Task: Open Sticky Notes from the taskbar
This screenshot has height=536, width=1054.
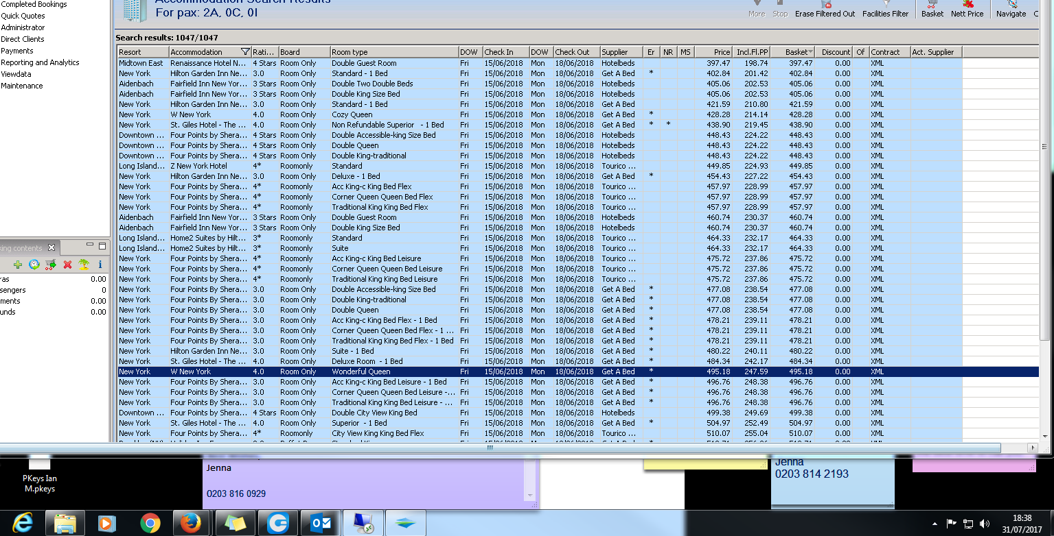Action: [236, 523]
